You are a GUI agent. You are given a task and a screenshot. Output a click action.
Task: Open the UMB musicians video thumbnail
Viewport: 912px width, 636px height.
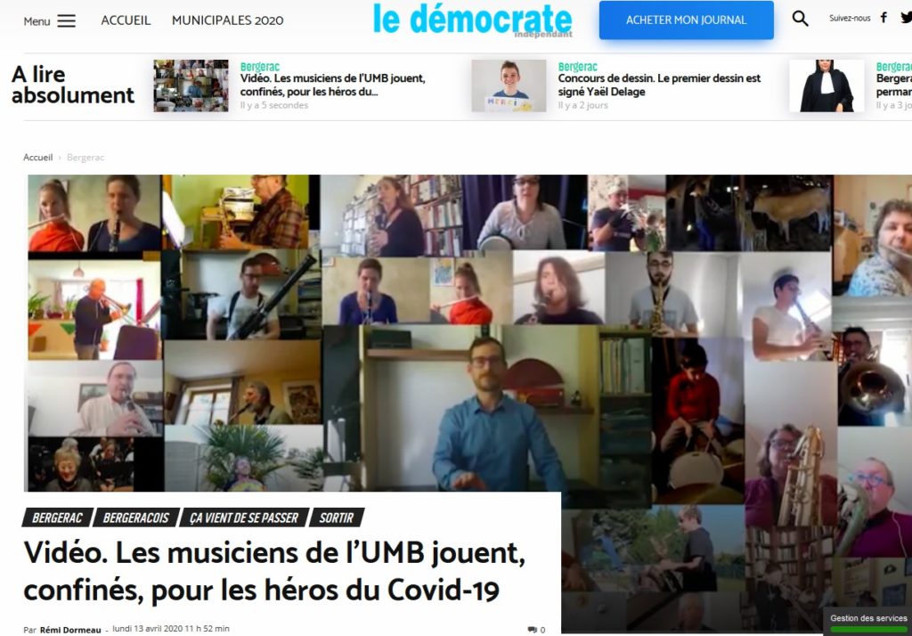pos(191,86)
